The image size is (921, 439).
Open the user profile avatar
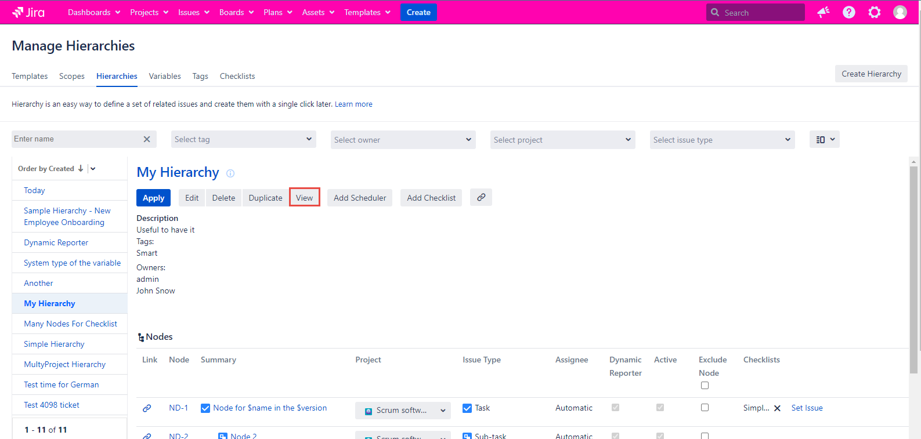point(900,12)
